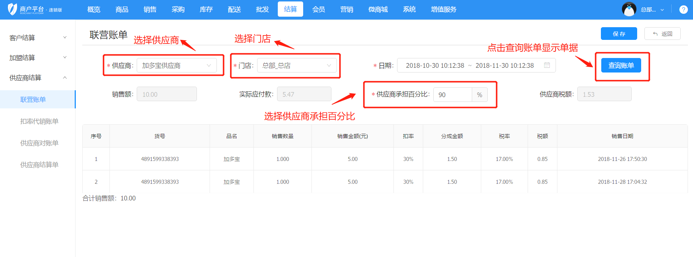Go to the 会员 top menu
Viewport: 693px width, 257px height.
click(x=318, y=9)
